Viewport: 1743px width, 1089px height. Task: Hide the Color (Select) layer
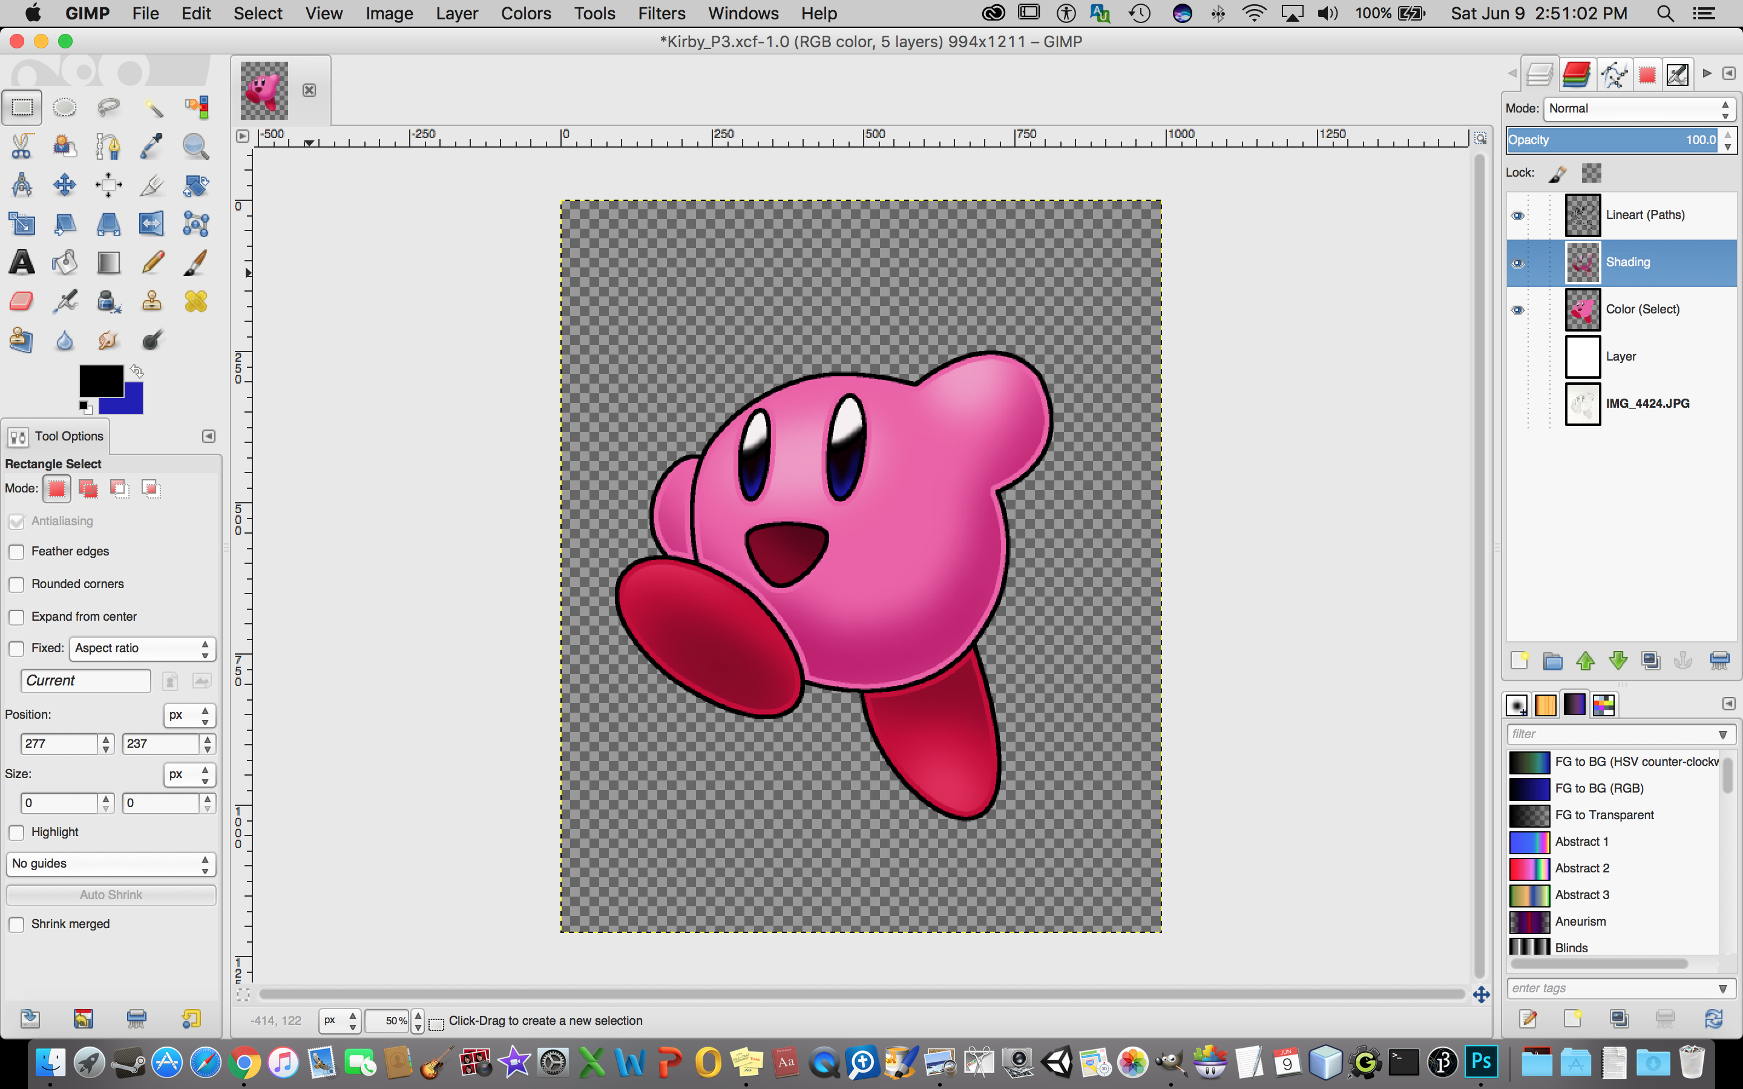click(1518, 310)
